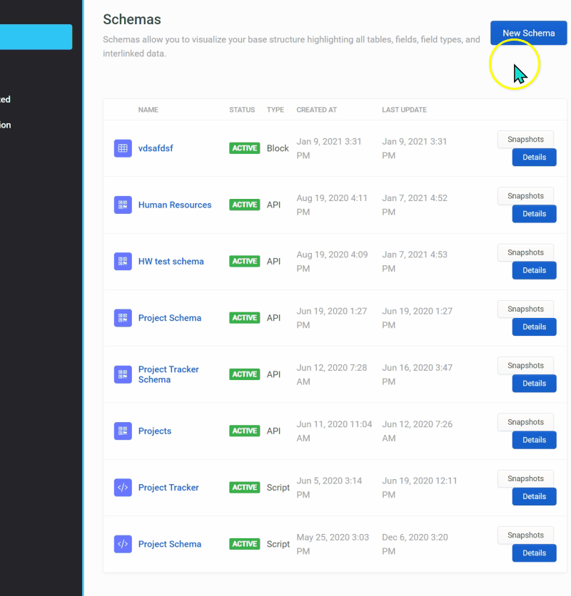Click the Projects schema icon
The height and width of the screenshot is (596, 571).
pyautogui.click(x=123, y=431)
